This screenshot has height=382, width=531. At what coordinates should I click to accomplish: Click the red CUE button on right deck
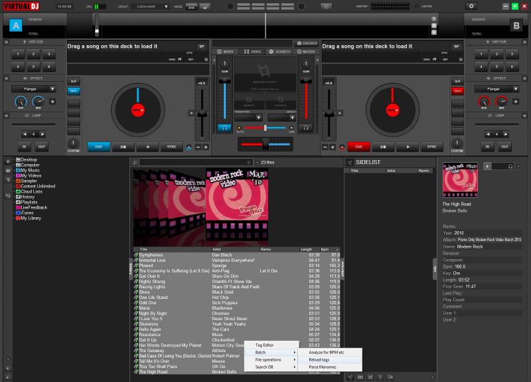click(x=358, y=147)
